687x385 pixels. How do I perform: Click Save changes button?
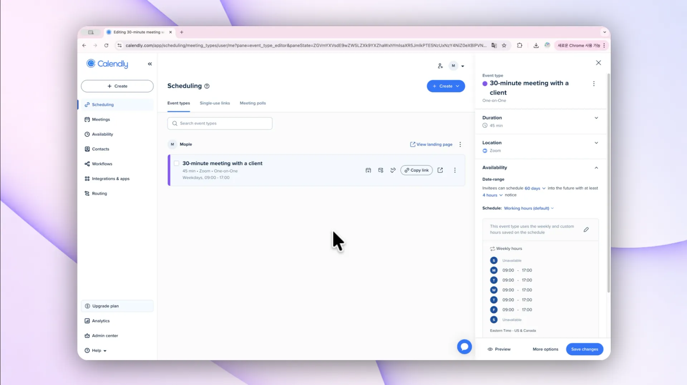[x=585, y=349]
